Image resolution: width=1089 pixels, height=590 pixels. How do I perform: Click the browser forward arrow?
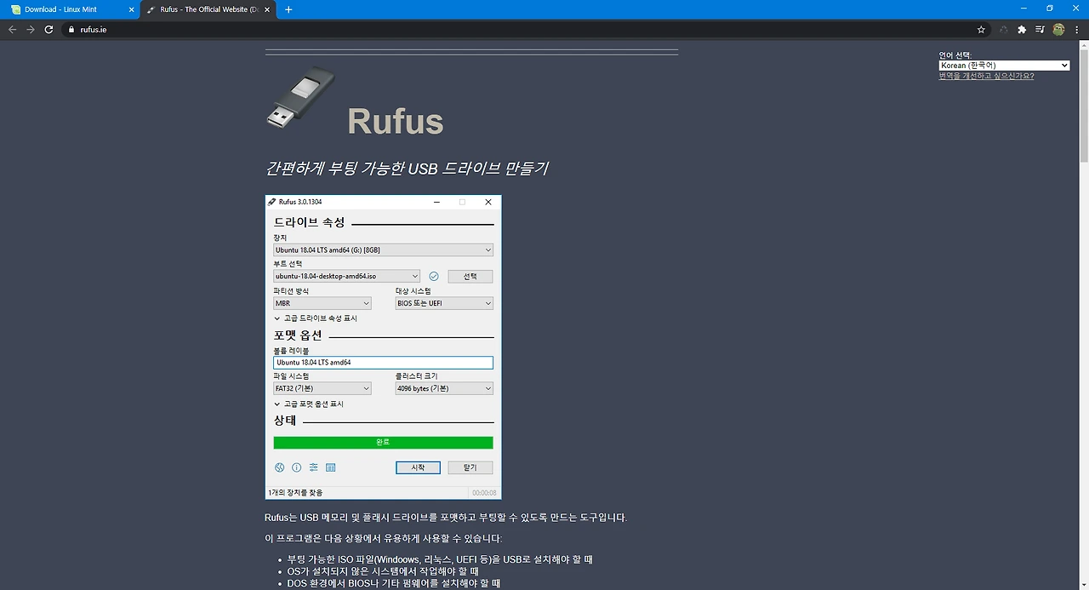[31, 29]
